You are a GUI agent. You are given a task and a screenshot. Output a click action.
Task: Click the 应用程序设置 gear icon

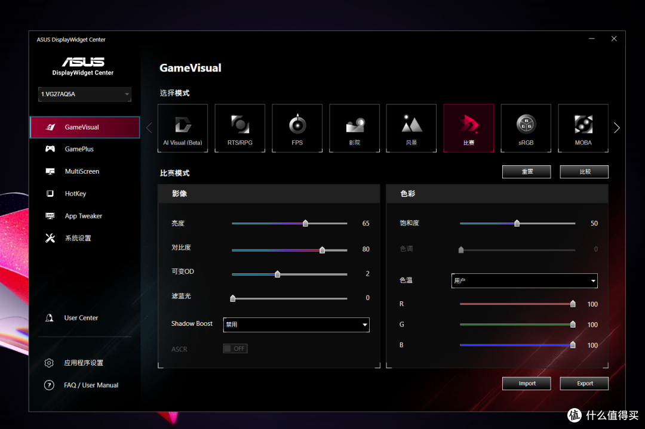(x=49, y=363)
